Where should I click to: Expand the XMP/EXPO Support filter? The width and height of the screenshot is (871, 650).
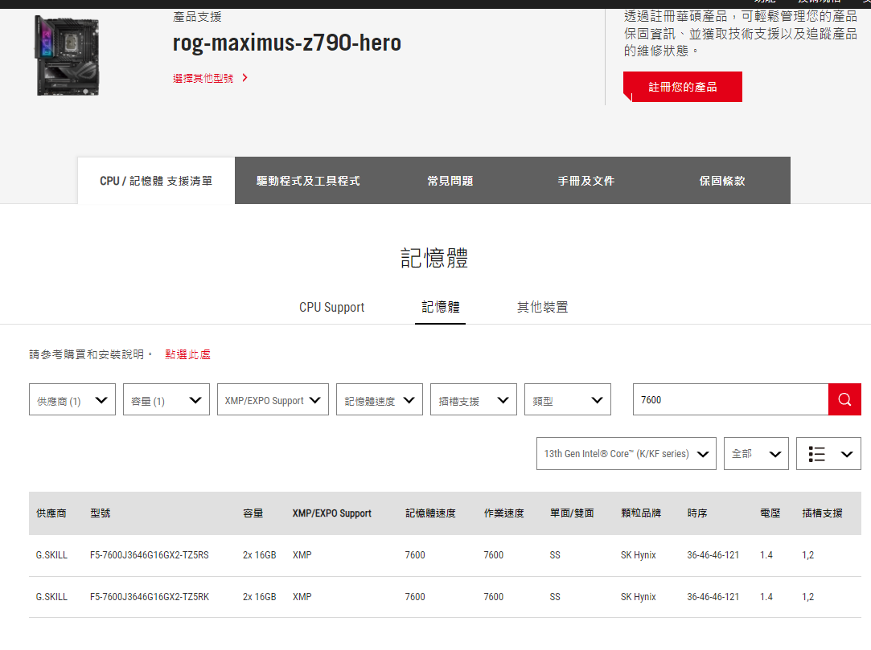[273, 399]
